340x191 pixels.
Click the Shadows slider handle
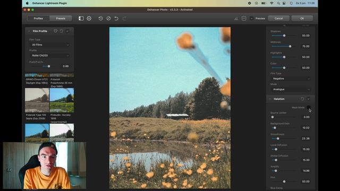284,36
